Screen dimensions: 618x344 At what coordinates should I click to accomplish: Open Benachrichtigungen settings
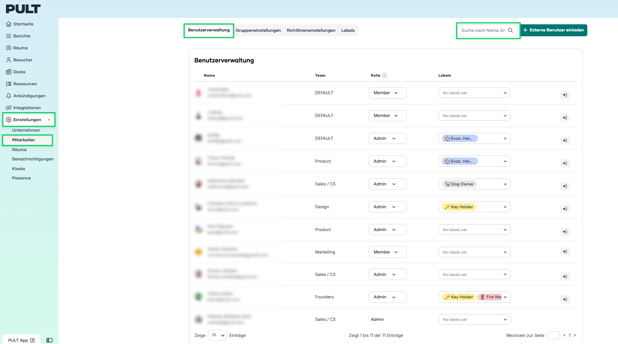coord(33,159)
